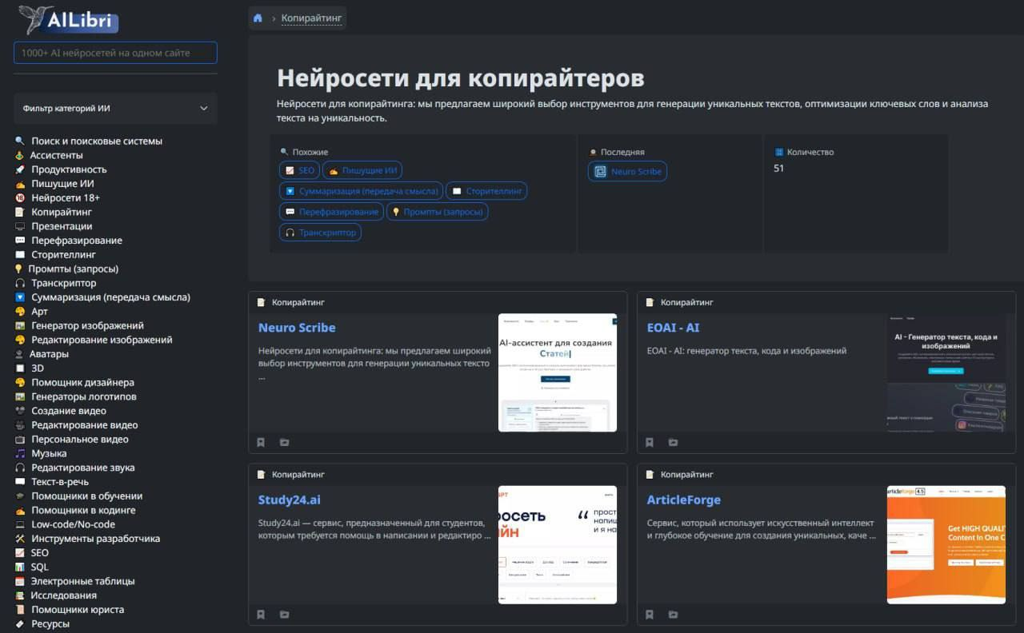Click the icon beside Аватары
The image size is (1024, 633).
pos(19,354)
